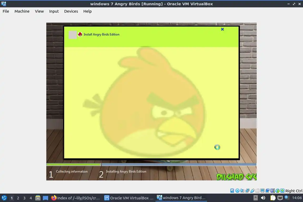Switch to Firefox Index of ISOs window
This screenshot has width=303, height=202.
(75, 198)
